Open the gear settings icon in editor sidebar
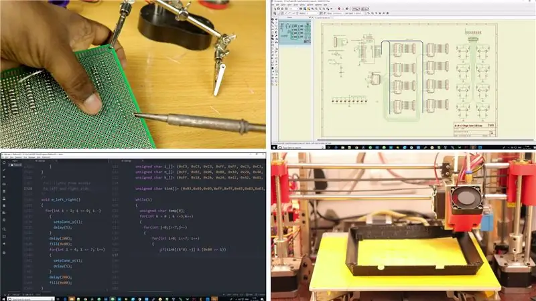Image resolution: width=536 pixels, height=301 pixels. point(4,253)
